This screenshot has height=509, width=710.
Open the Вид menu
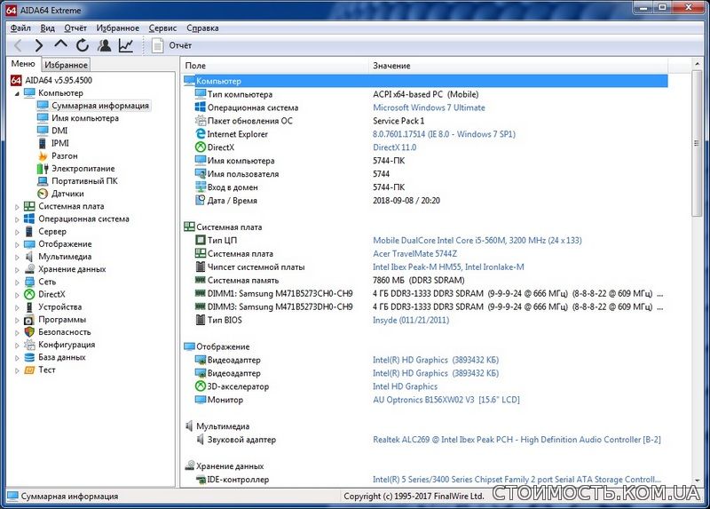[x=48, y=28]
